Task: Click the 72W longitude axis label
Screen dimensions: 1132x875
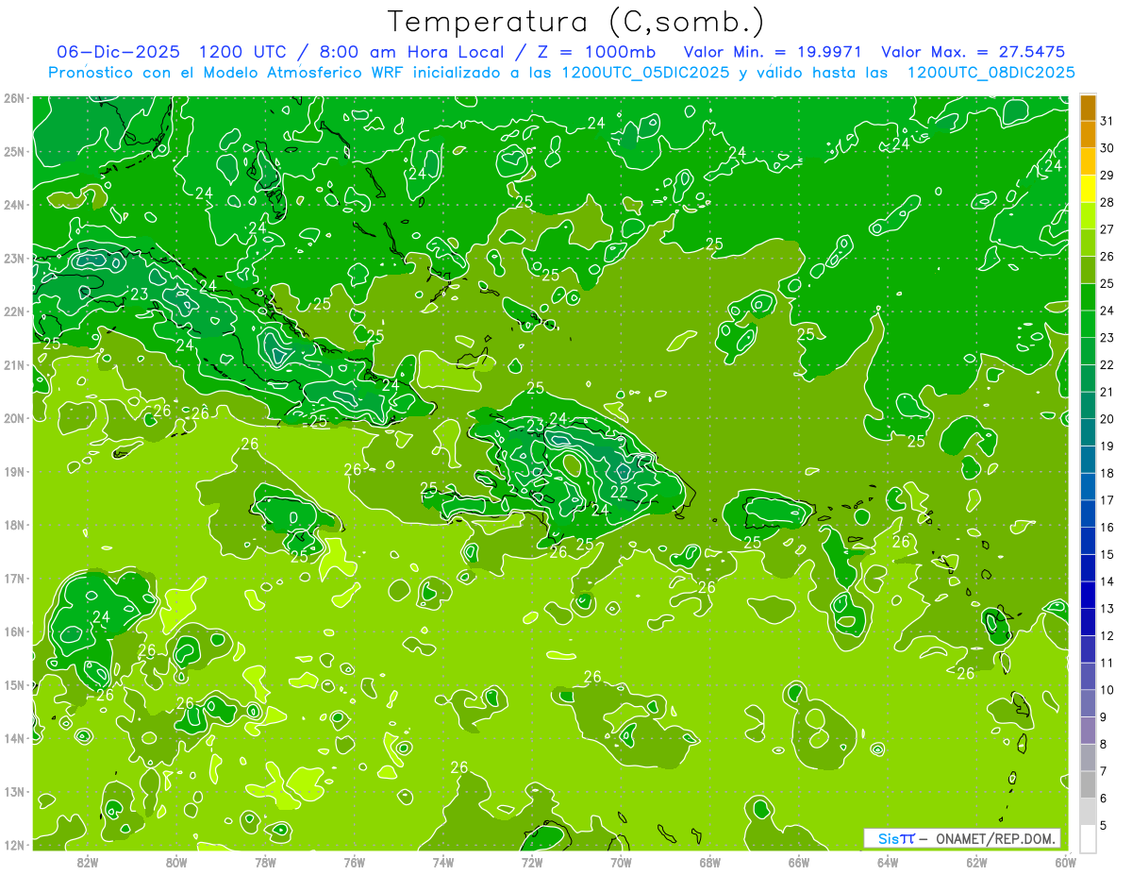Action: 532,863
